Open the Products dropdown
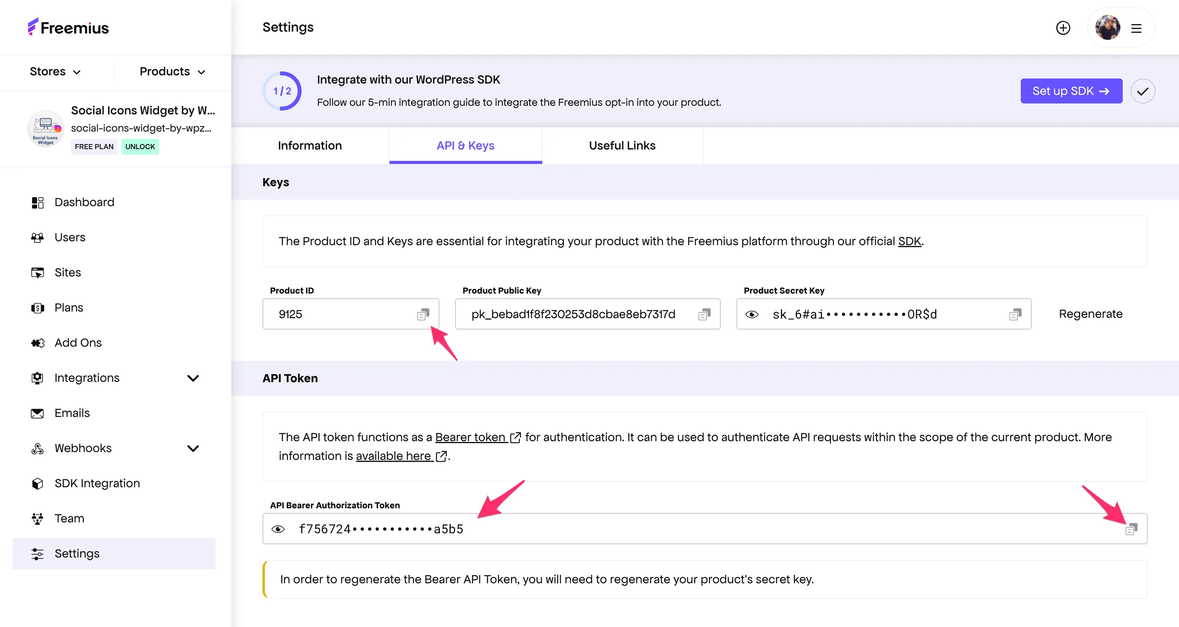1179x627 pixels. [x=172, y=71]
